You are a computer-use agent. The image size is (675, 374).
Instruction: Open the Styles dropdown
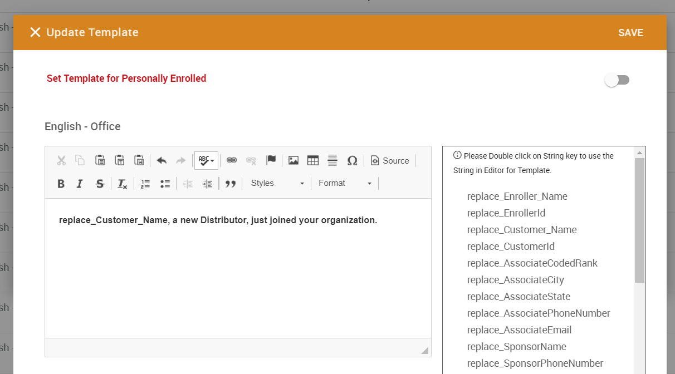point(277,183)
